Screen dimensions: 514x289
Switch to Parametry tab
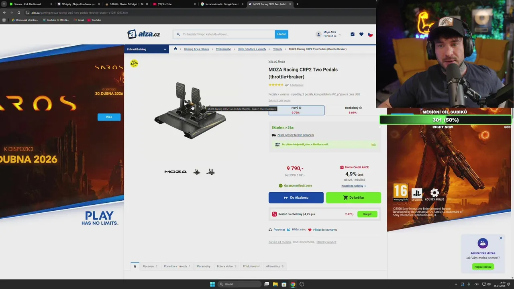204,266
